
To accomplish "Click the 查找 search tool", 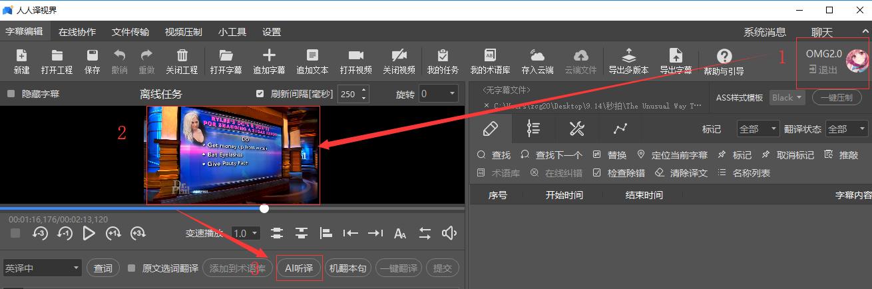I will pos(494,155).
